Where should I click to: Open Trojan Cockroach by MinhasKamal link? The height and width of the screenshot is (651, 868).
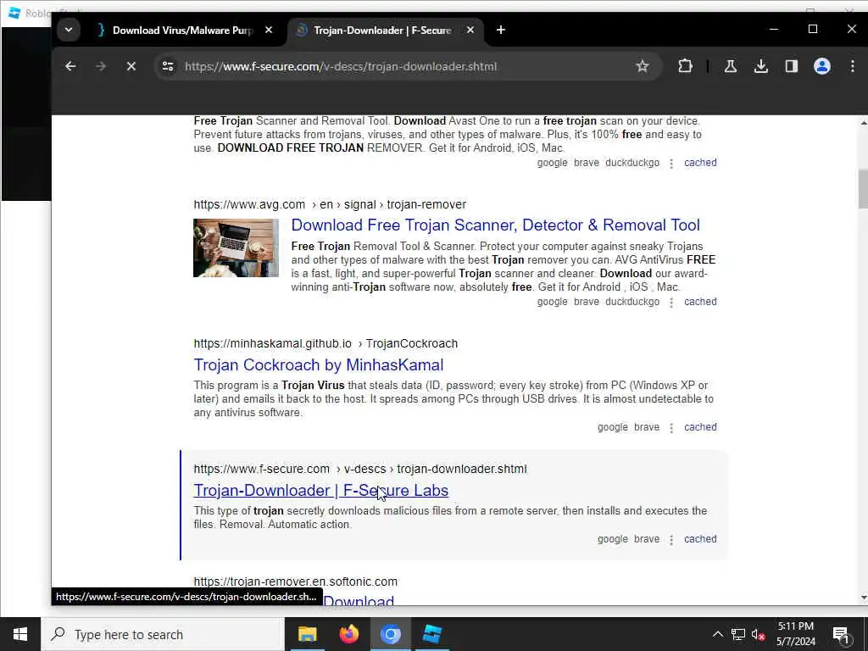[319, 364]
